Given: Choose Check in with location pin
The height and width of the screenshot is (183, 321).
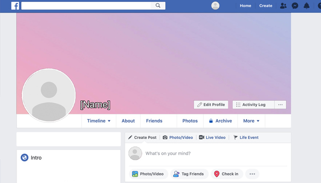Looking at the screenshot, I should 226,174.
